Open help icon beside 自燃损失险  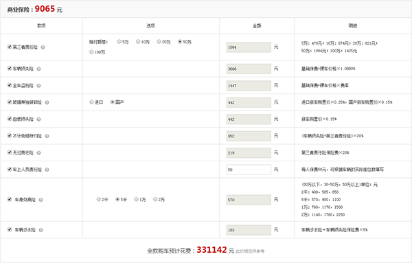tap(38, 119)
